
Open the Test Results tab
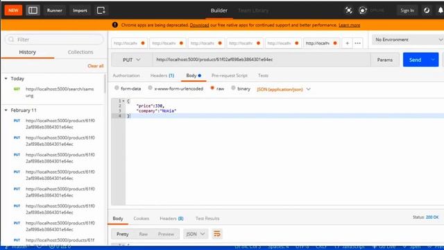pyautogui.click(x=207, y=219)
